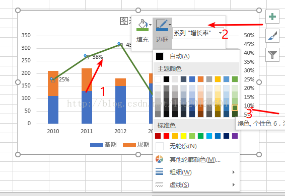Pick the darkest green theme shade
The width and height of the screenshot is (285, 196).
pyautogui.click(x=235, y=114)
